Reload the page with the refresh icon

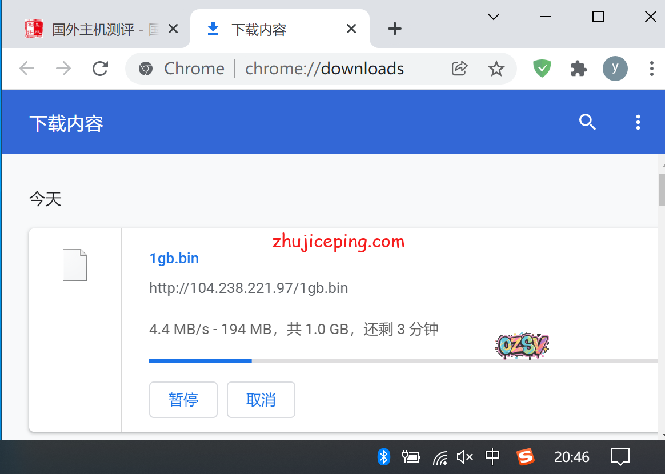[101, 69]
